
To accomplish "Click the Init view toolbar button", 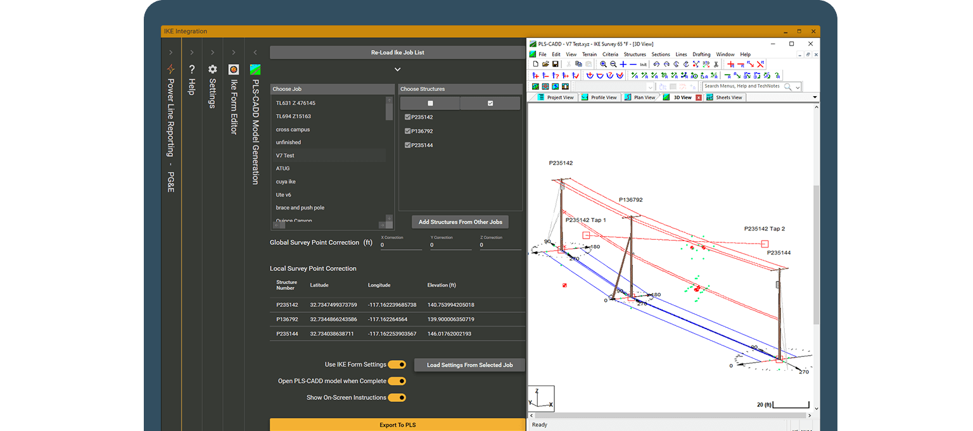I will [x=643, y=64].
